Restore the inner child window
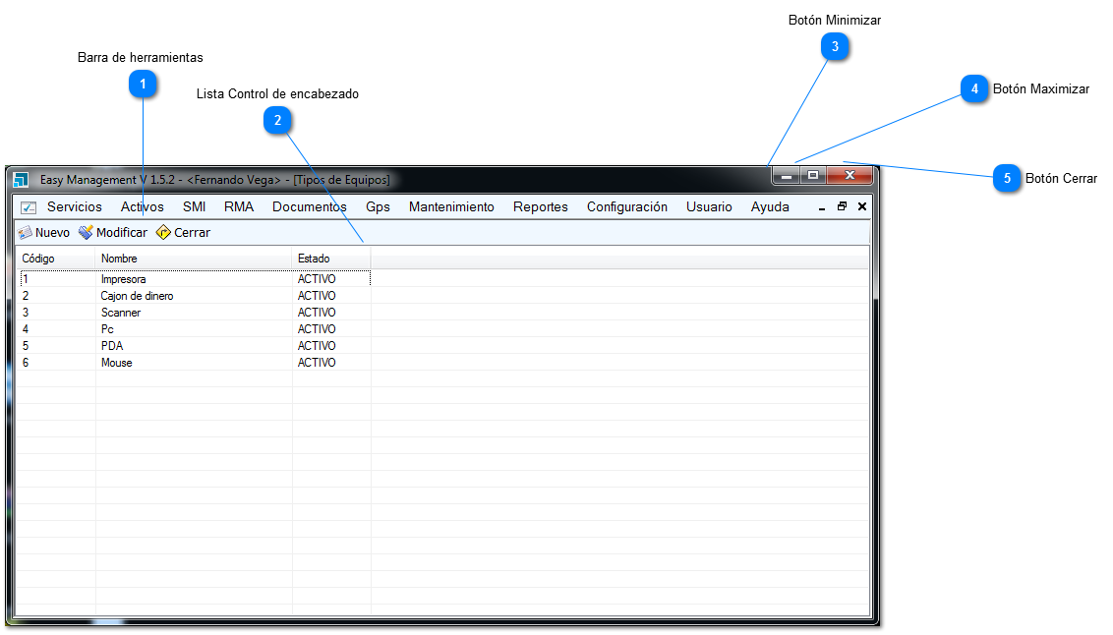This screenshot has width=1113, height=635. pyautogui.click(x=842, y=206)
